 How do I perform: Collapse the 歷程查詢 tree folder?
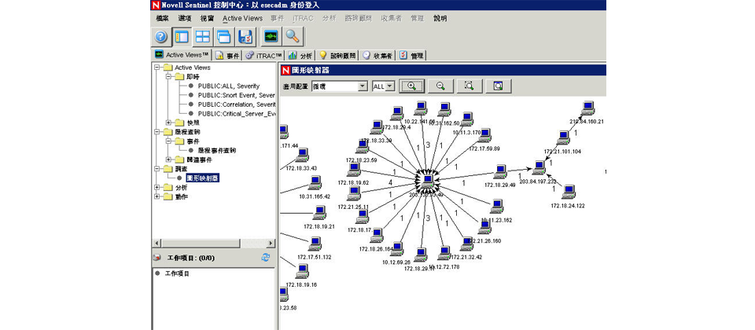click(x=157, y=132)
